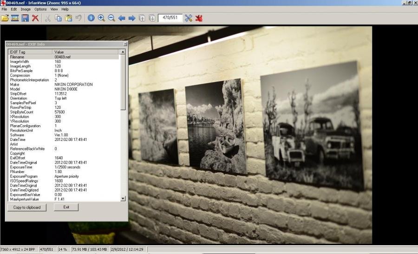Delete the file with the red X icon
This screenshot has height=254, width=418.
pyautogui.click(x=35, y=18)
